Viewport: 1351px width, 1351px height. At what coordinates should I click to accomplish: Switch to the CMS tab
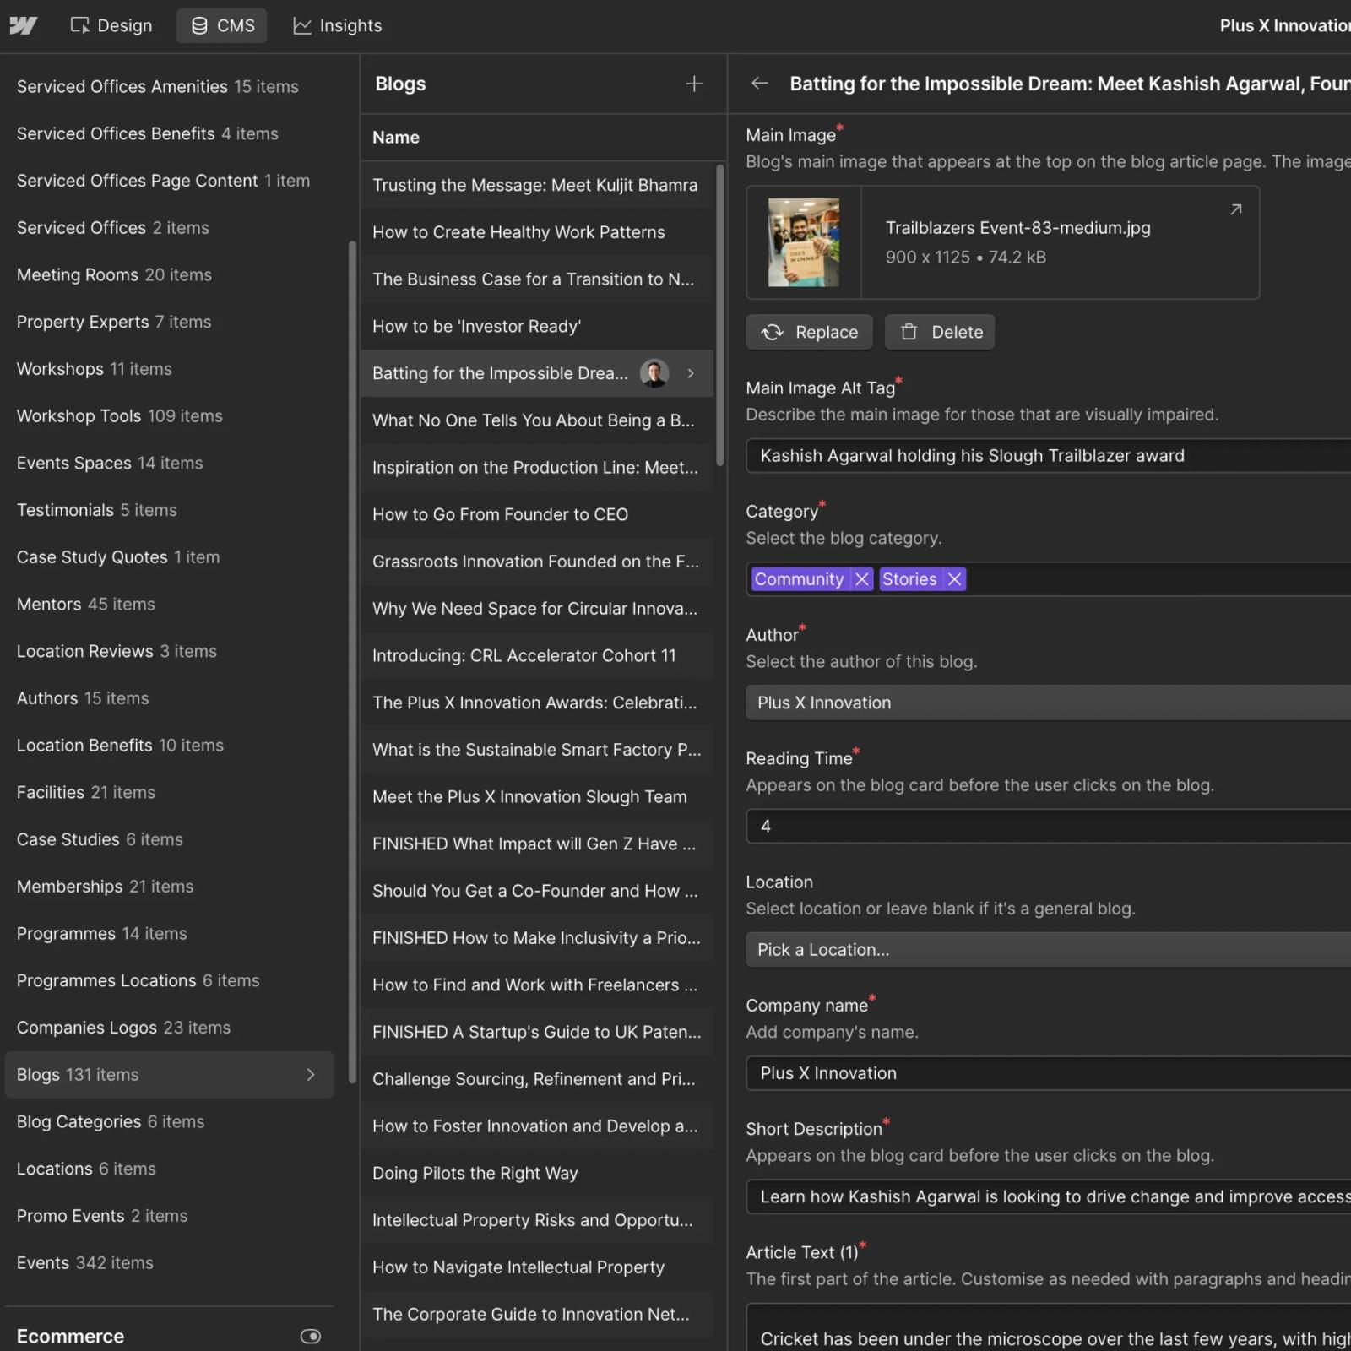(222, 25)
